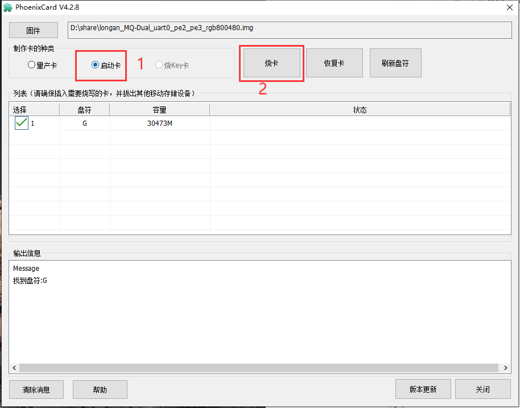
Task: Select the drive G cell in list
Action: (84, 123)
